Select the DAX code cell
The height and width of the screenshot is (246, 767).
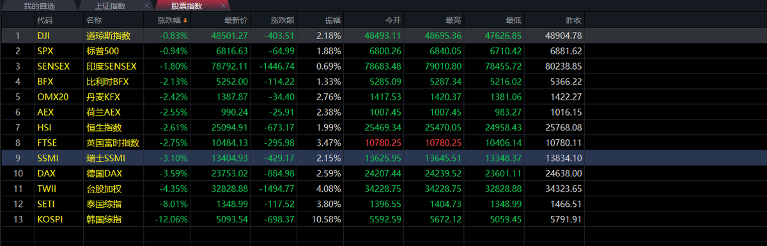pyautogui.click(x=45, y=173)
